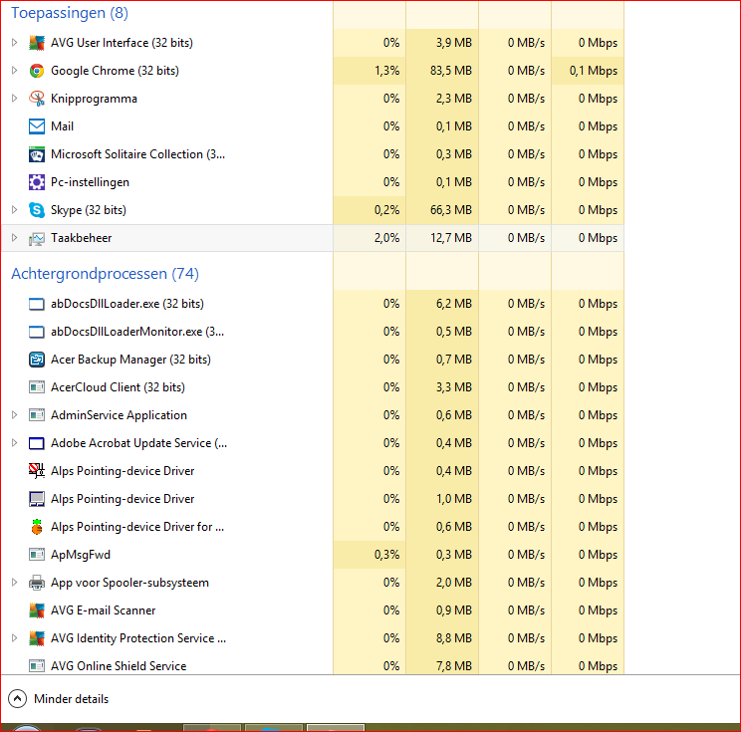The image size is (741, 732).
Task: Click the abDocsDllLoader.exe icon
Action: tap(37, 304)
